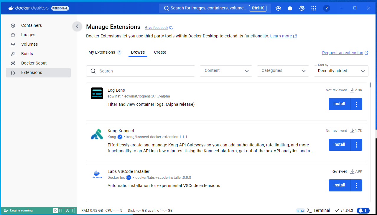Click the PERSONAL plan badge
Image resolution: width=377 pixels, height=215 pixels.
tap(60, 8)
